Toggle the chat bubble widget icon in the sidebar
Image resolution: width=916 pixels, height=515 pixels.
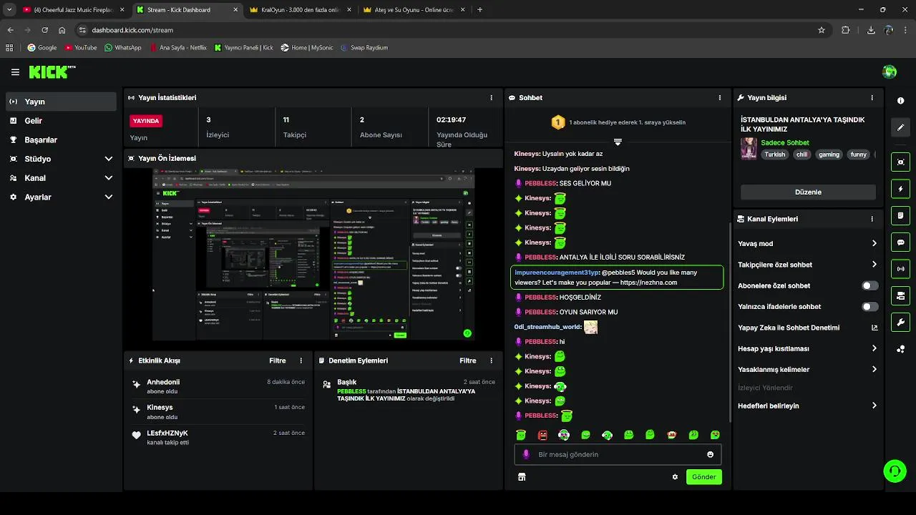tap(900, 242)
